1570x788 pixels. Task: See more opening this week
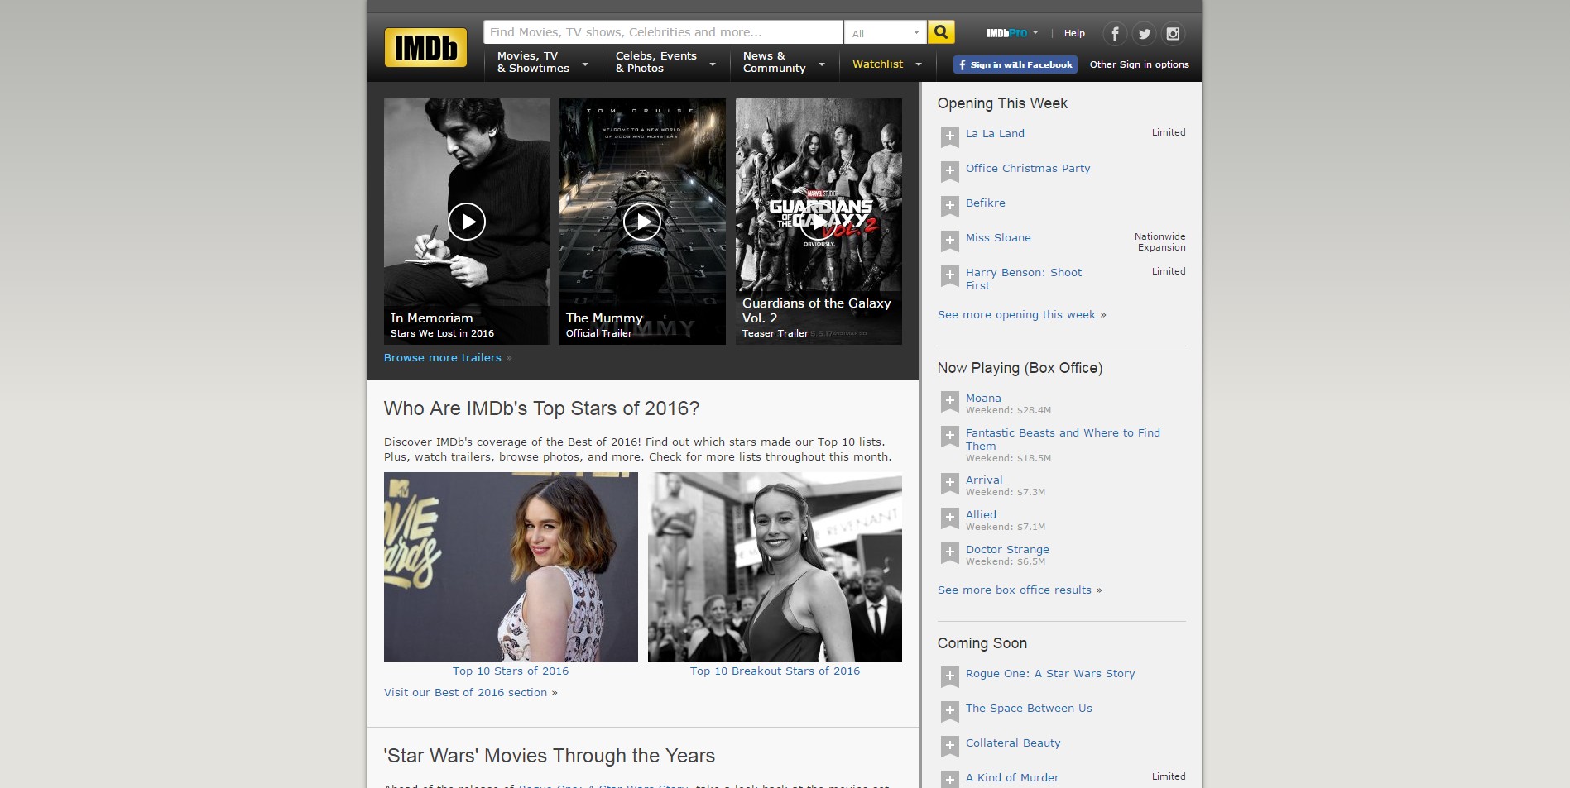coord(1016,314)
